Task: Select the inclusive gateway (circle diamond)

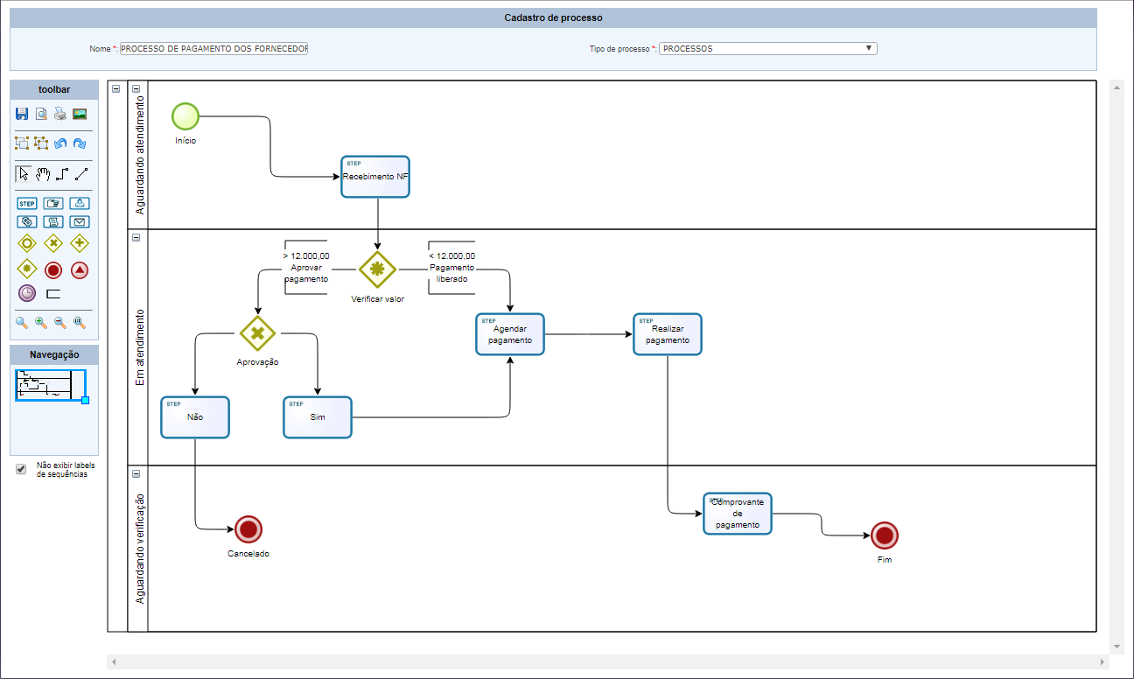Action: pyautogui.click(x=27, y=242)
